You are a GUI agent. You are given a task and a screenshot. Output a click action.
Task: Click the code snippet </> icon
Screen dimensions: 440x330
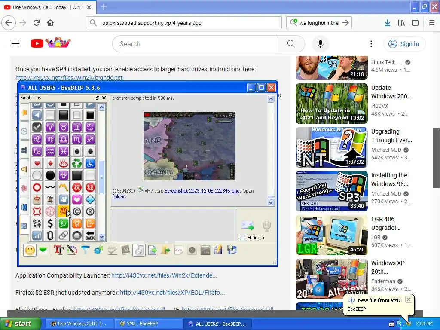click(179, 250)
